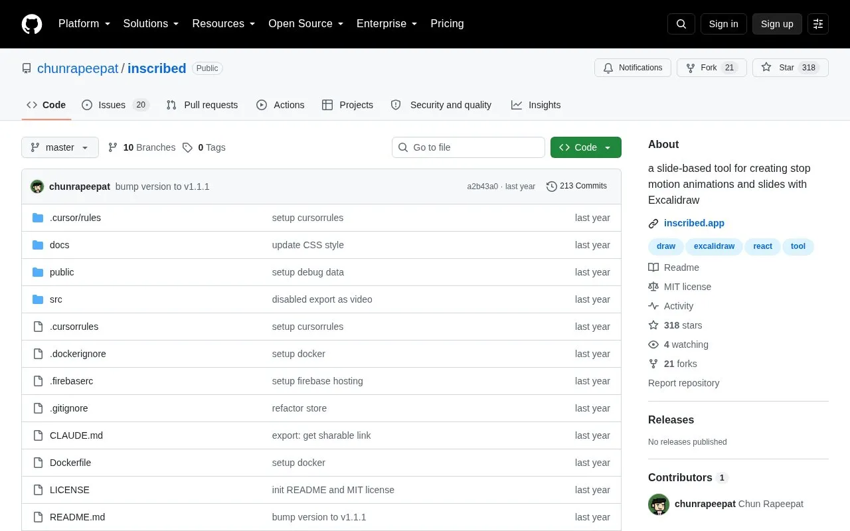This screenshot has width=850, height=531.
Task: Open the master branch selector dropdown
Action: click(60, 147)
